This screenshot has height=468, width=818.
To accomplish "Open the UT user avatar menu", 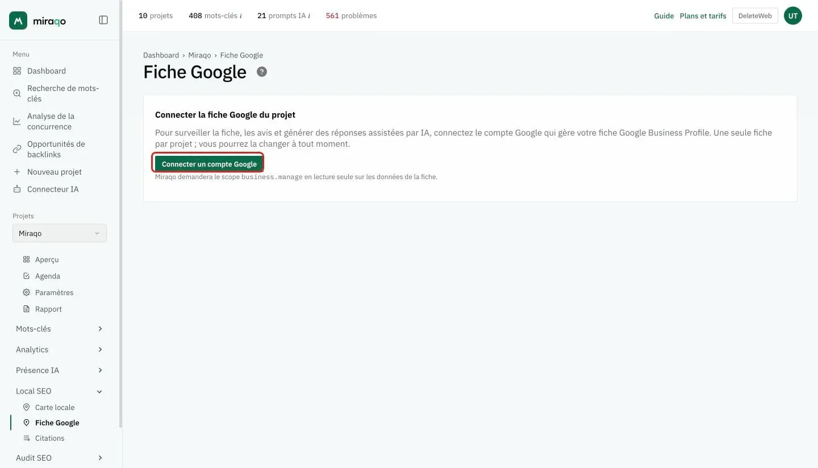I will [793, 16].
